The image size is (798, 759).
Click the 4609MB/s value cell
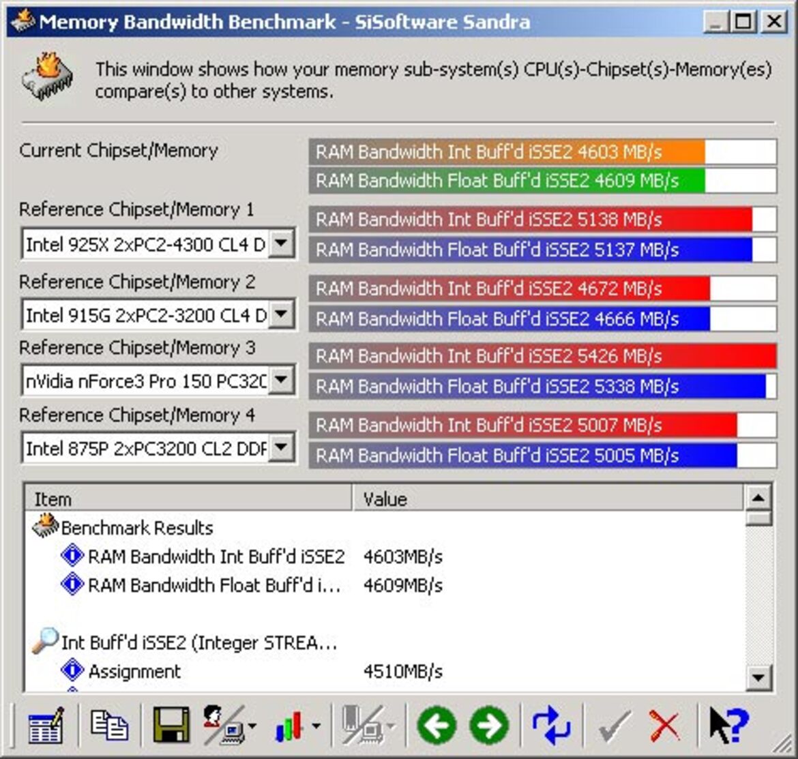coord(403,585)
